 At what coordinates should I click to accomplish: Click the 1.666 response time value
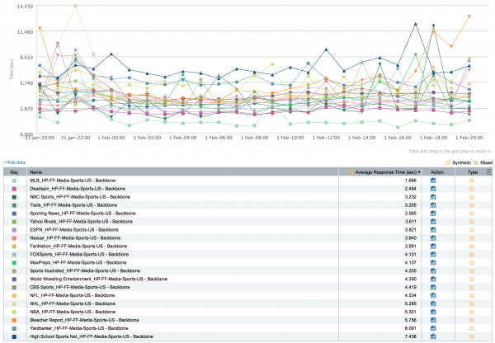[411, 181]
